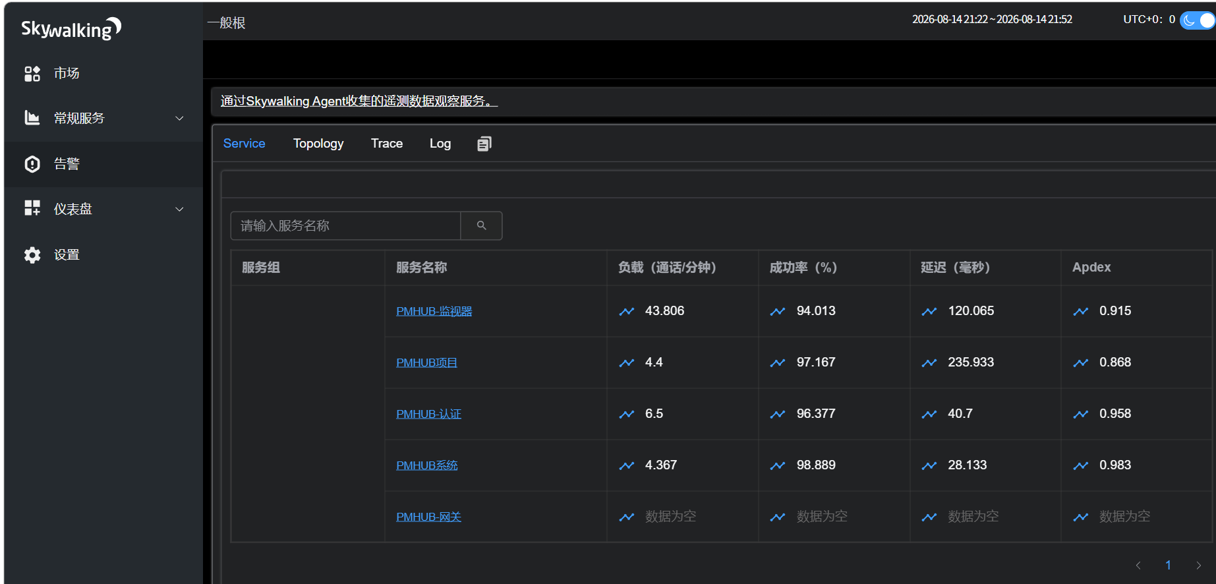
Task: Expand the 仪表盘 menu chevron
Action: tap(179, 209)
